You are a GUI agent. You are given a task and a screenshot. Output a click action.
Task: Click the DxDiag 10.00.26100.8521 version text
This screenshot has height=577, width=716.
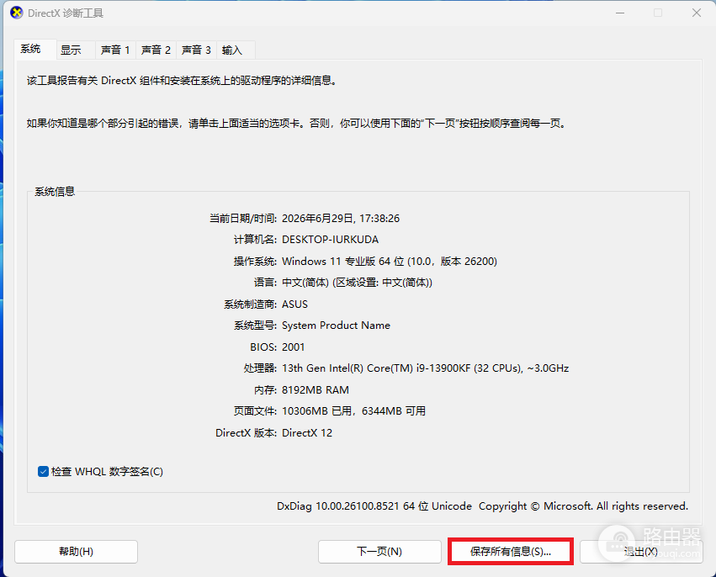374,506
